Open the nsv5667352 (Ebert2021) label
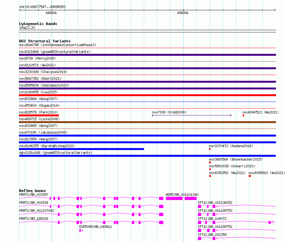This screenshot has width=285, height=242. pos(40,79)
